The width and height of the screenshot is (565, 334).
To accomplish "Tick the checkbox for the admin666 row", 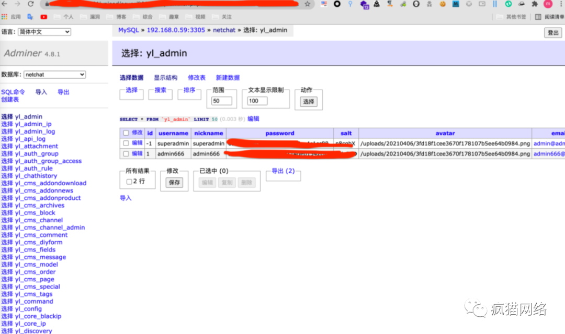I will 126,153.
